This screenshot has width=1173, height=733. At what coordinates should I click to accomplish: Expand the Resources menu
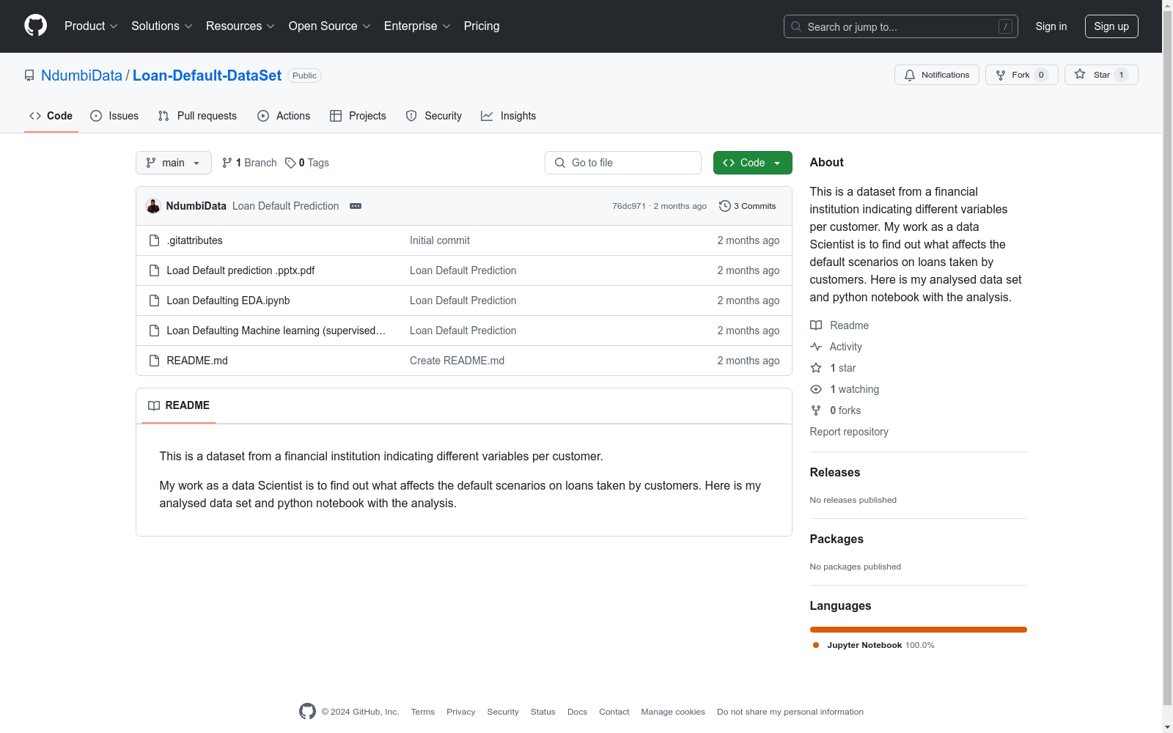coord(240,26)
